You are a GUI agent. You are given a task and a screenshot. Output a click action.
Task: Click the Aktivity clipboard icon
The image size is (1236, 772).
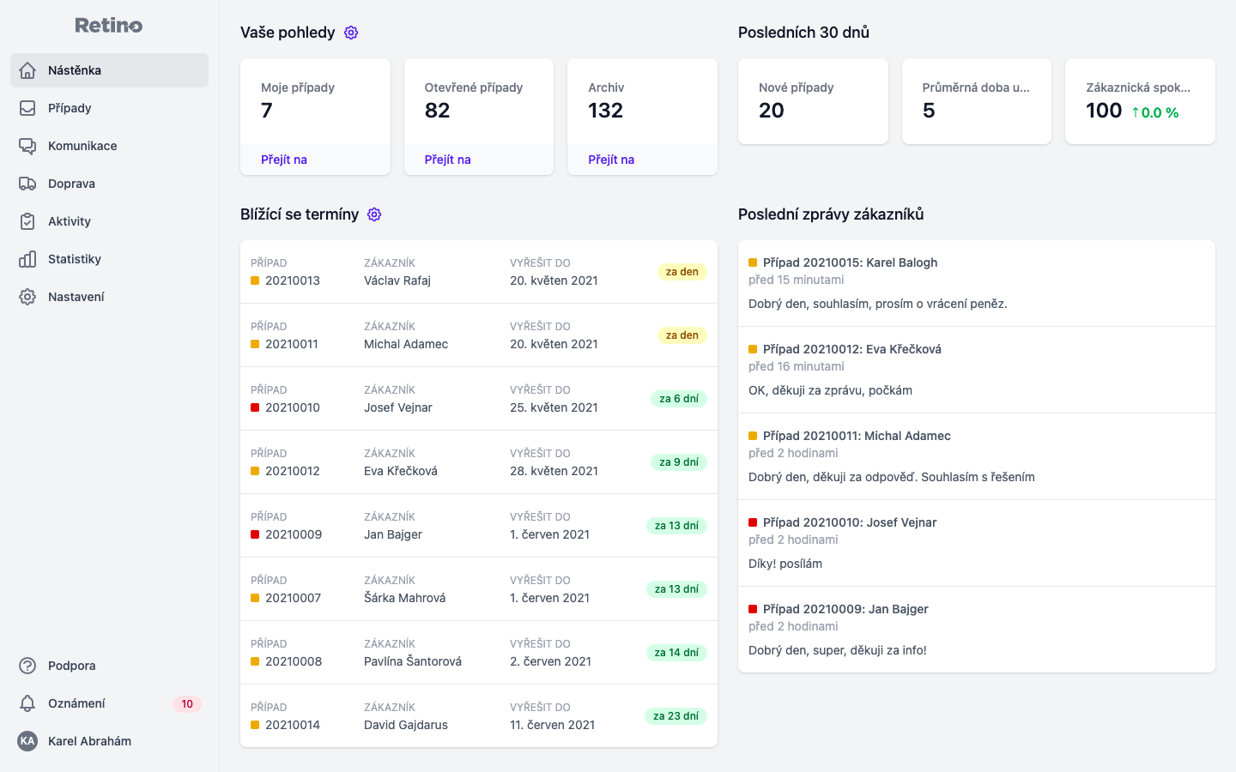coord(27,221)
